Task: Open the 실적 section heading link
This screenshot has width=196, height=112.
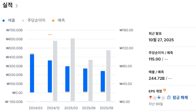Action: click(x=7, y=5)
